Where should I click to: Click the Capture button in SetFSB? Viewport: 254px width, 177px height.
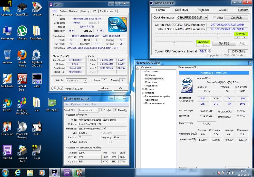pyautogui.click(x=243, y=10)
